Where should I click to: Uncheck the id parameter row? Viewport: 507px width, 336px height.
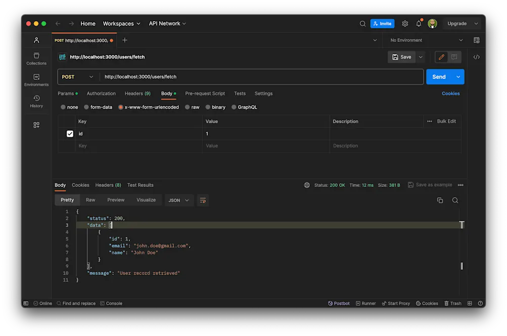point(69,133)
